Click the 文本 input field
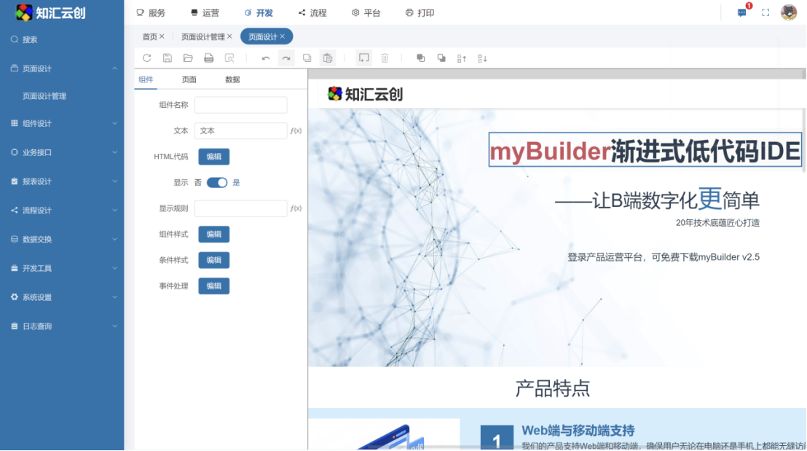 [x=241, y=130]
